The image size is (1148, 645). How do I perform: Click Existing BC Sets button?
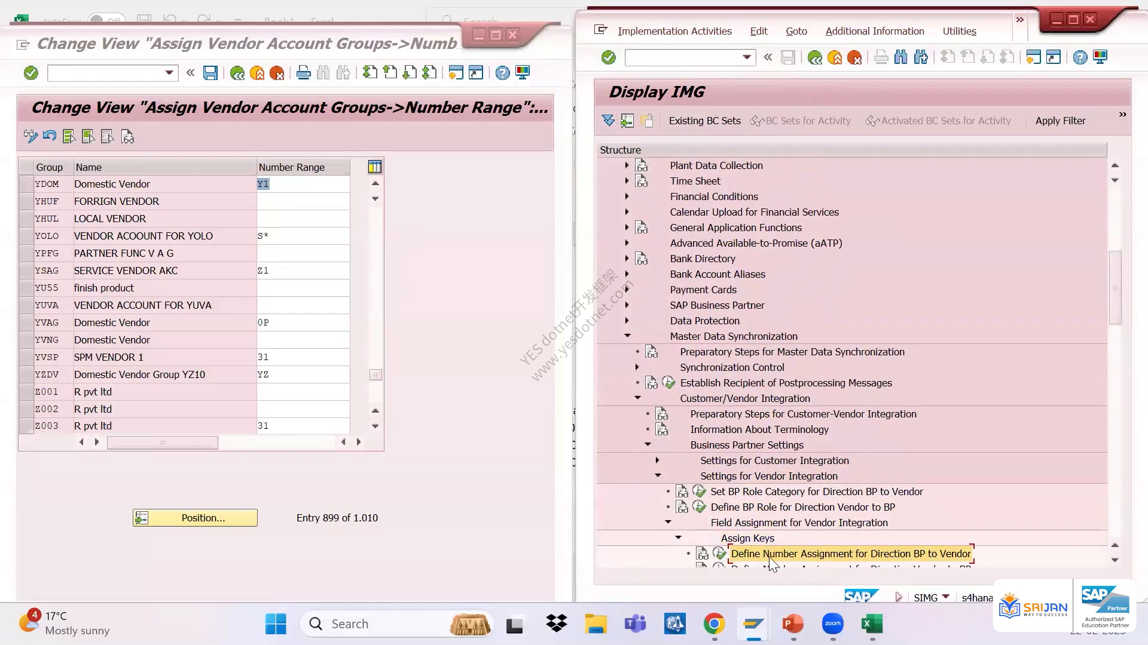(704, 121)
